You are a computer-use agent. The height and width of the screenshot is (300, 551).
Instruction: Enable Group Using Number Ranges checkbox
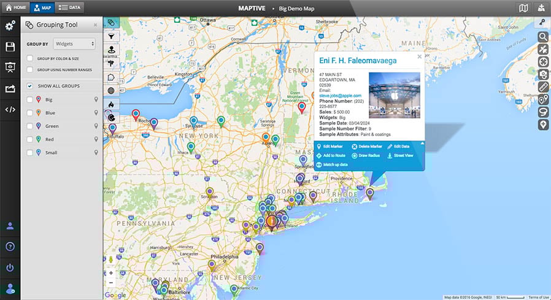(30, 69)
